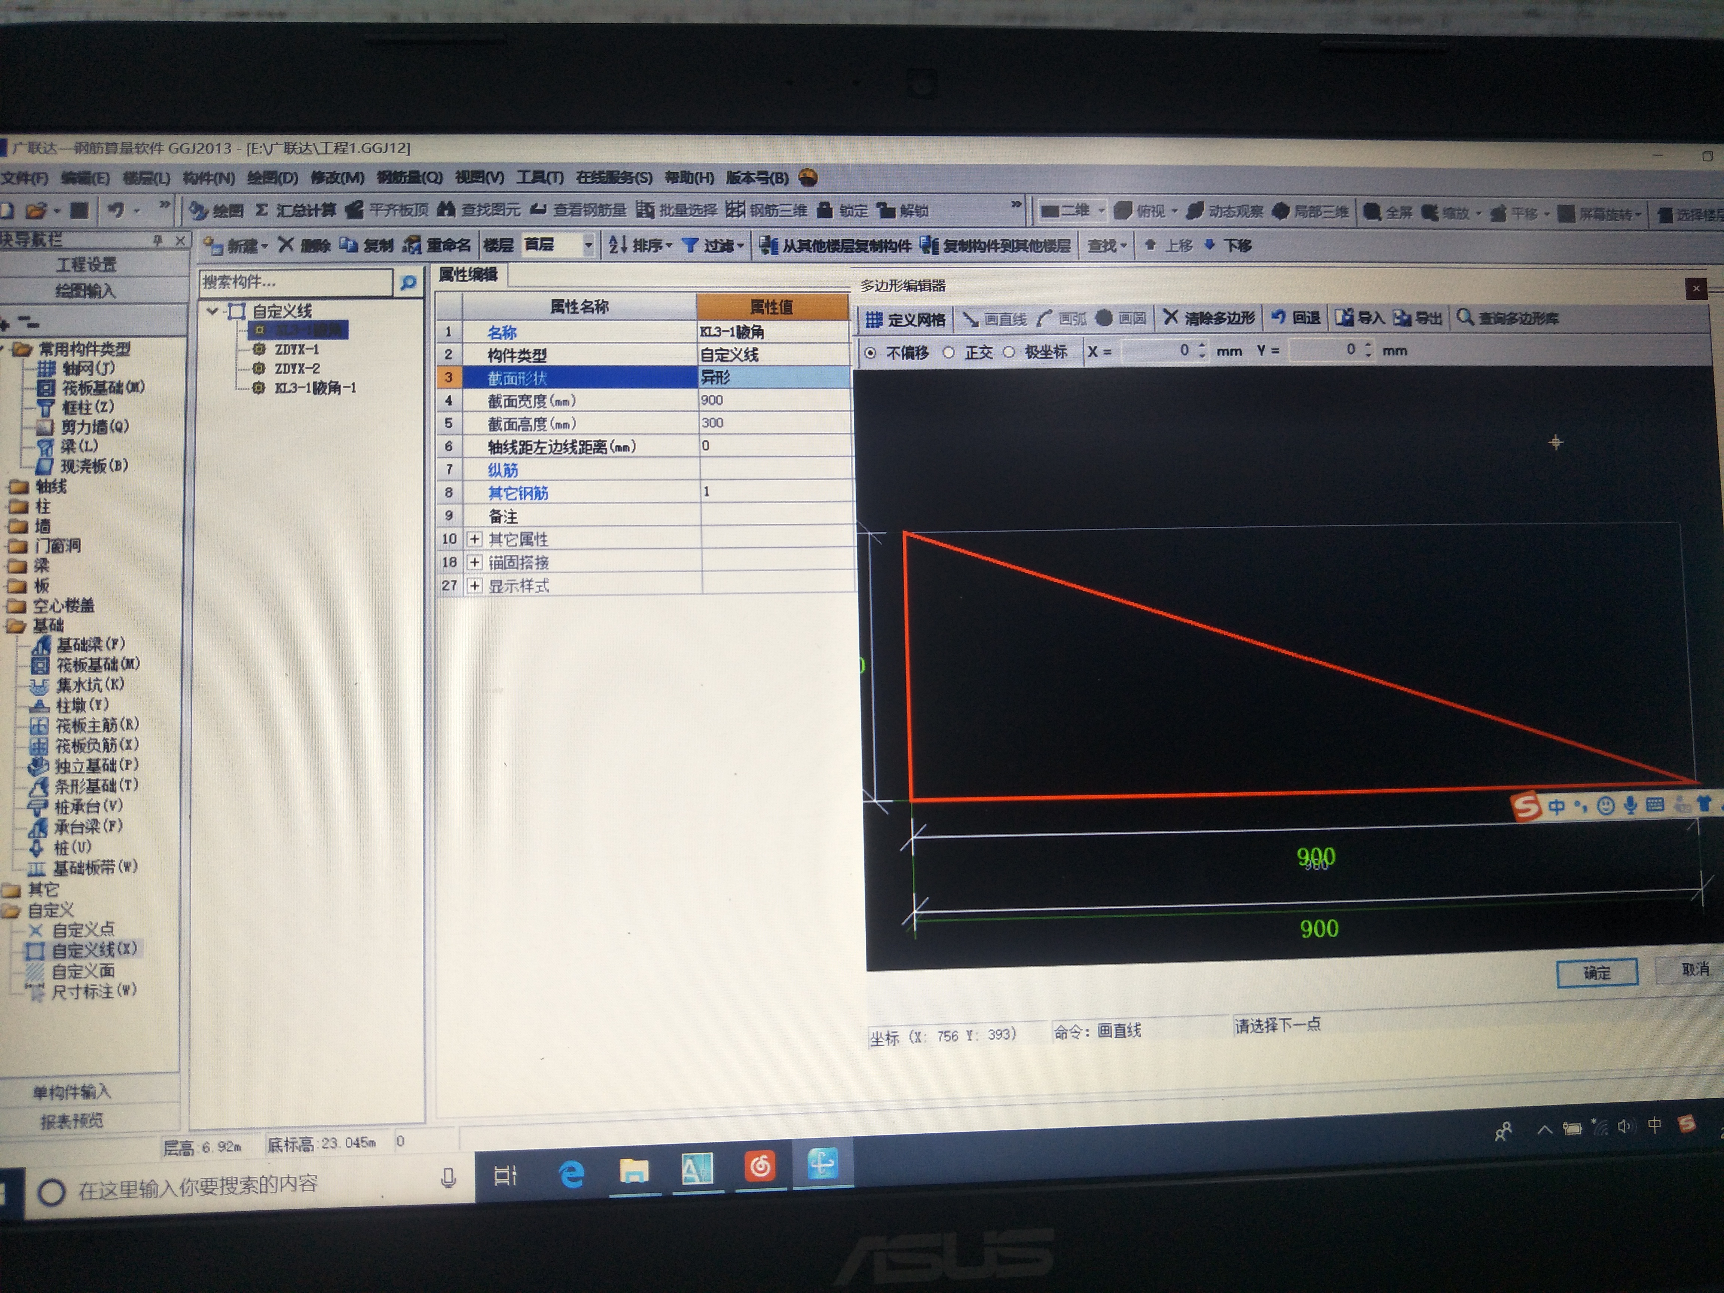
Task: Open 文件(F) menu
Action: point(24,178)
